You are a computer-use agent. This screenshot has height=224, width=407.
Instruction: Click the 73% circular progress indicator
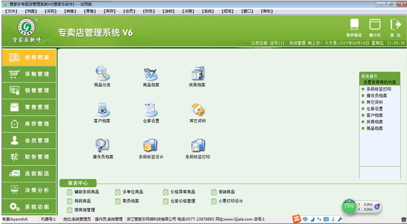349,207
